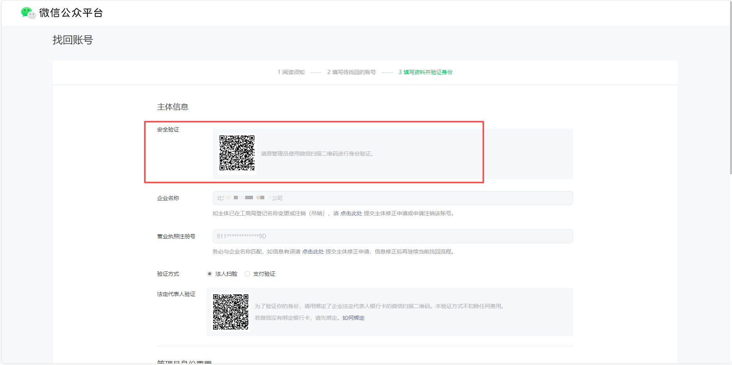This screenshot has width=732, height=365.
Task: Select the 支付验证 radio button
Action: 248,274
